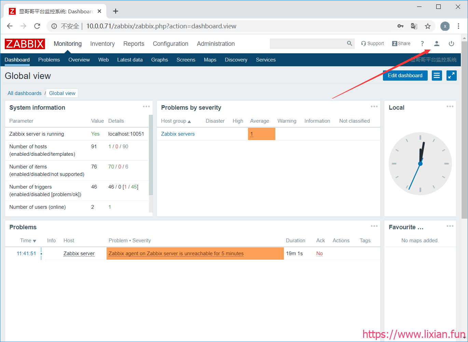The image size is (468, 342).
Task: Reload the page with refresh icon
Action: [x=37, y=26]
